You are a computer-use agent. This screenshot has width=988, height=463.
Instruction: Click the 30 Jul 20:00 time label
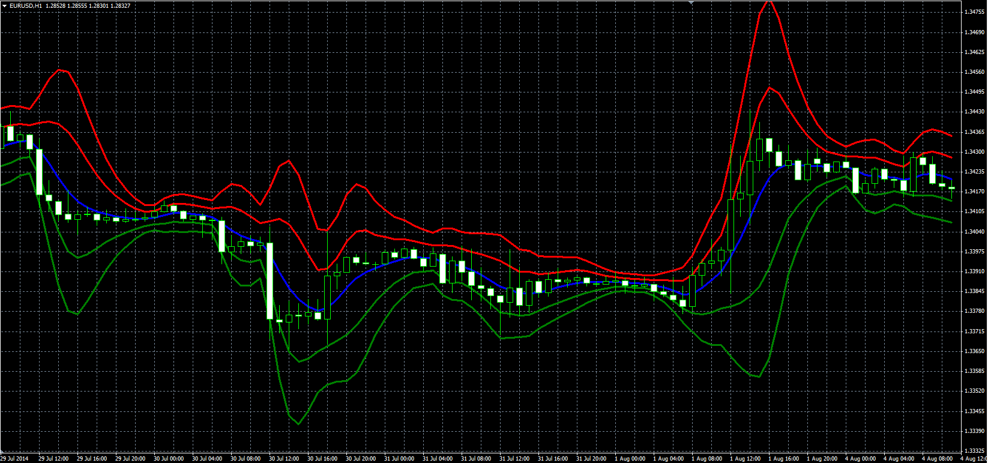click(x=361, y=459)
